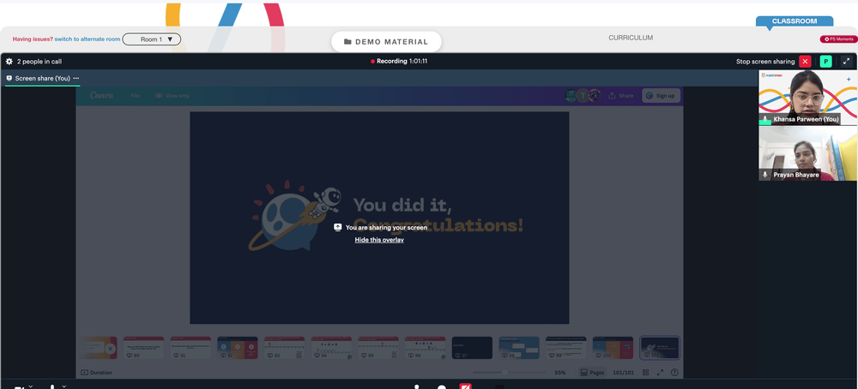Open the Room 1 dropdown
Image resolution: width=858 pixels, height=389 pixels.
152,39
